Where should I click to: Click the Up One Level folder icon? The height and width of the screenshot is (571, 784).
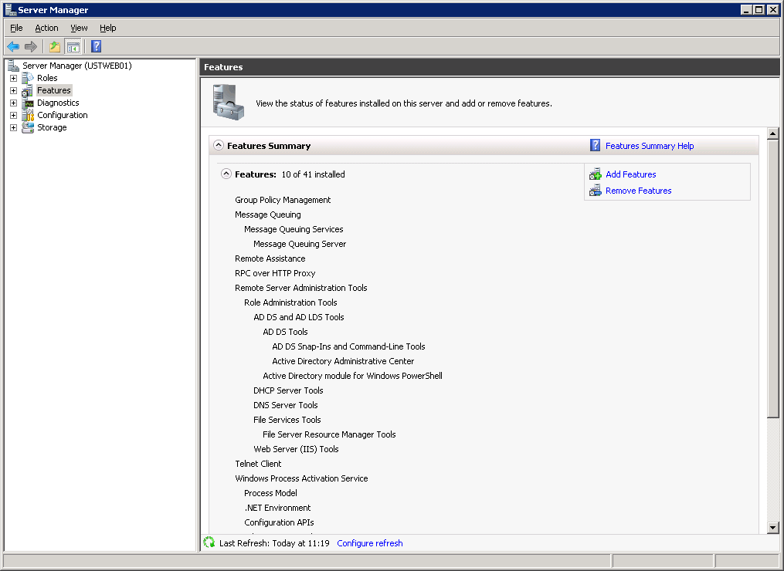click(x=55, y=46)
